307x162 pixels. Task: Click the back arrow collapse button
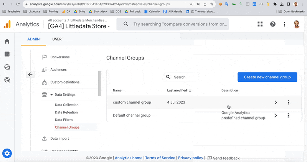[x=30, y=74]
